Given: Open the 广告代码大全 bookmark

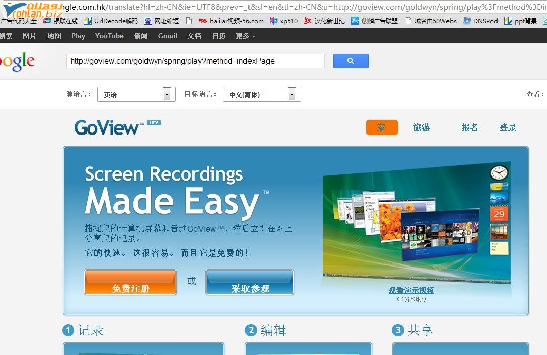Looking at the screenshot, I should click(19, 21).
